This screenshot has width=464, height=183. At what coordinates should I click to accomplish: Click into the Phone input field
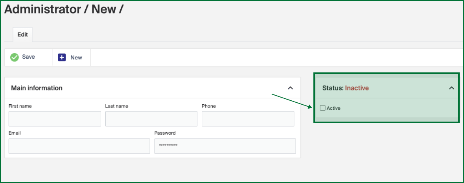(248, 119)
